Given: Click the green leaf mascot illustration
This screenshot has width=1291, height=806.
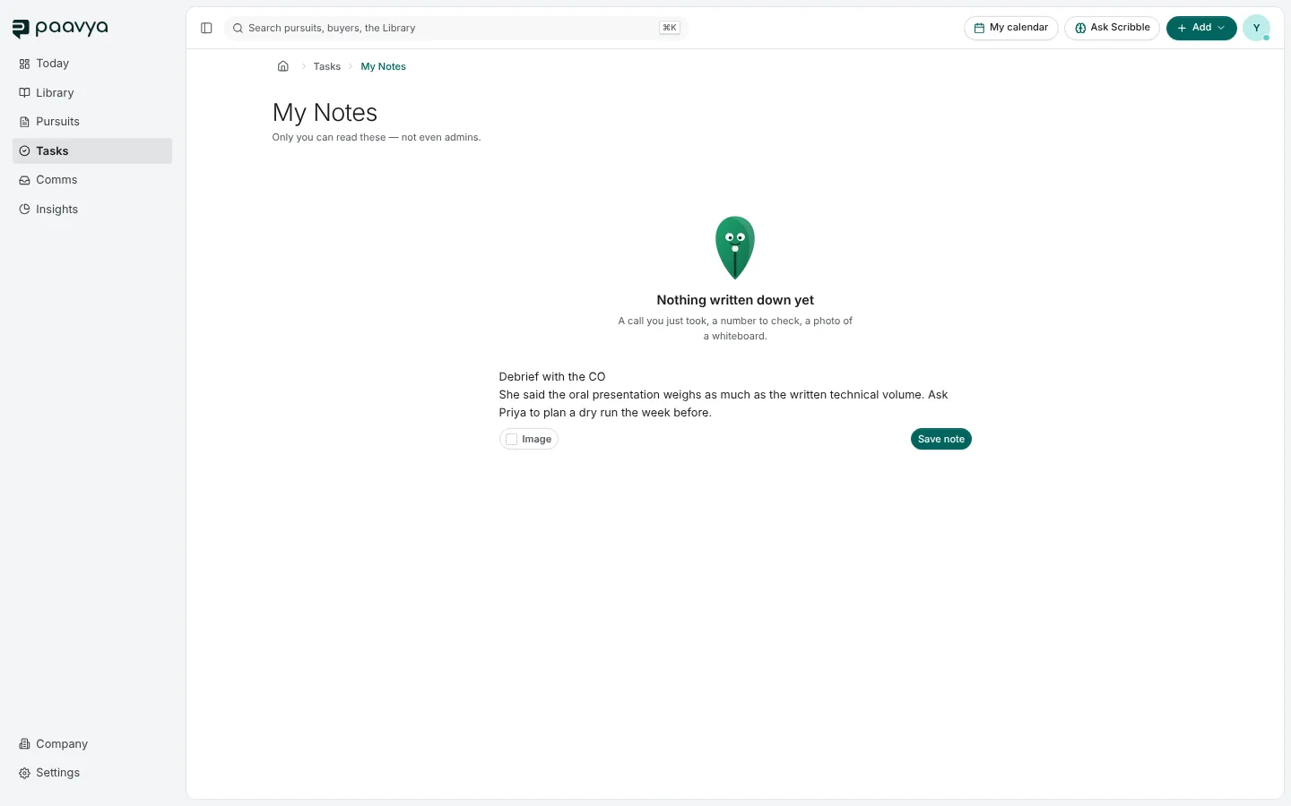Looking at the screenshot, I should click(x=735, y=247).
